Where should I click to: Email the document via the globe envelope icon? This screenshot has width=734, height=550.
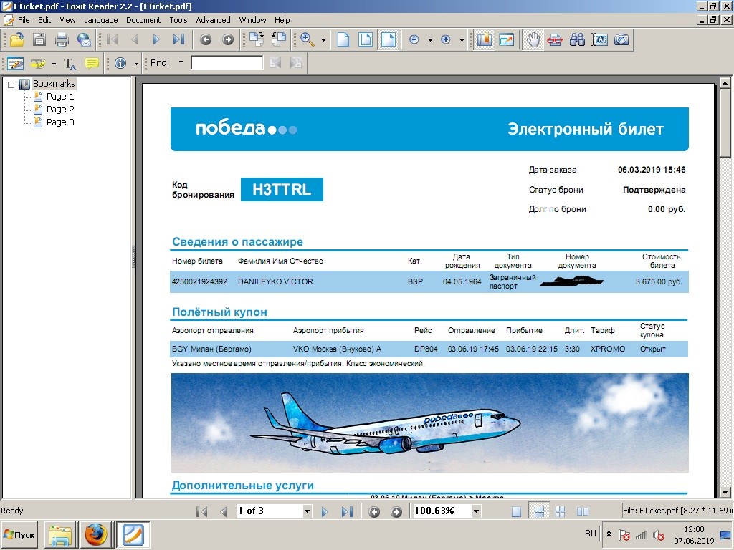pyautogui.click(x=84, y=39)
